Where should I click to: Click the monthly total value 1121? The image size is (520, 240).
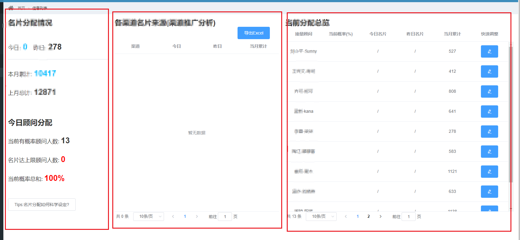[x=452, y=172]
